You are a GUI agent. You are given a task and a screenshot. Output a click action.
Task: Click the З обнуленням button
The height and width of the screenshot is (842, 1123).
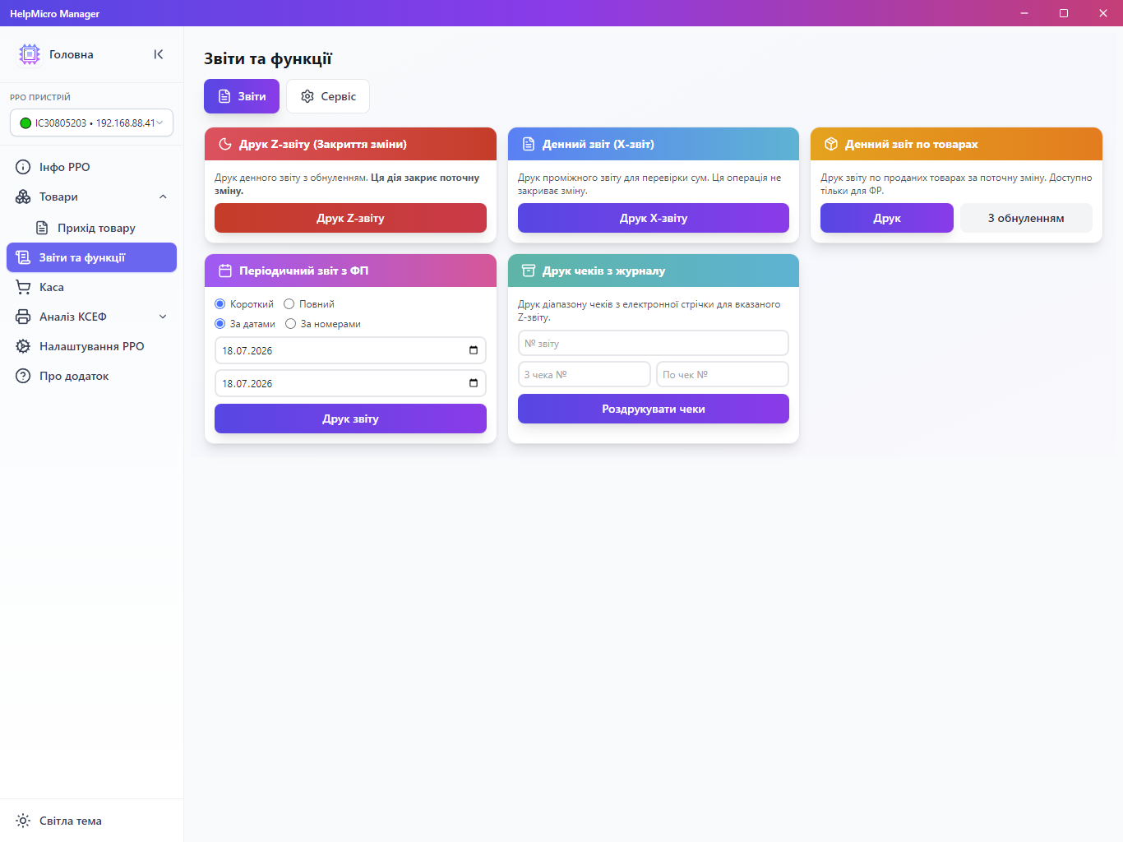(1026, 218)
